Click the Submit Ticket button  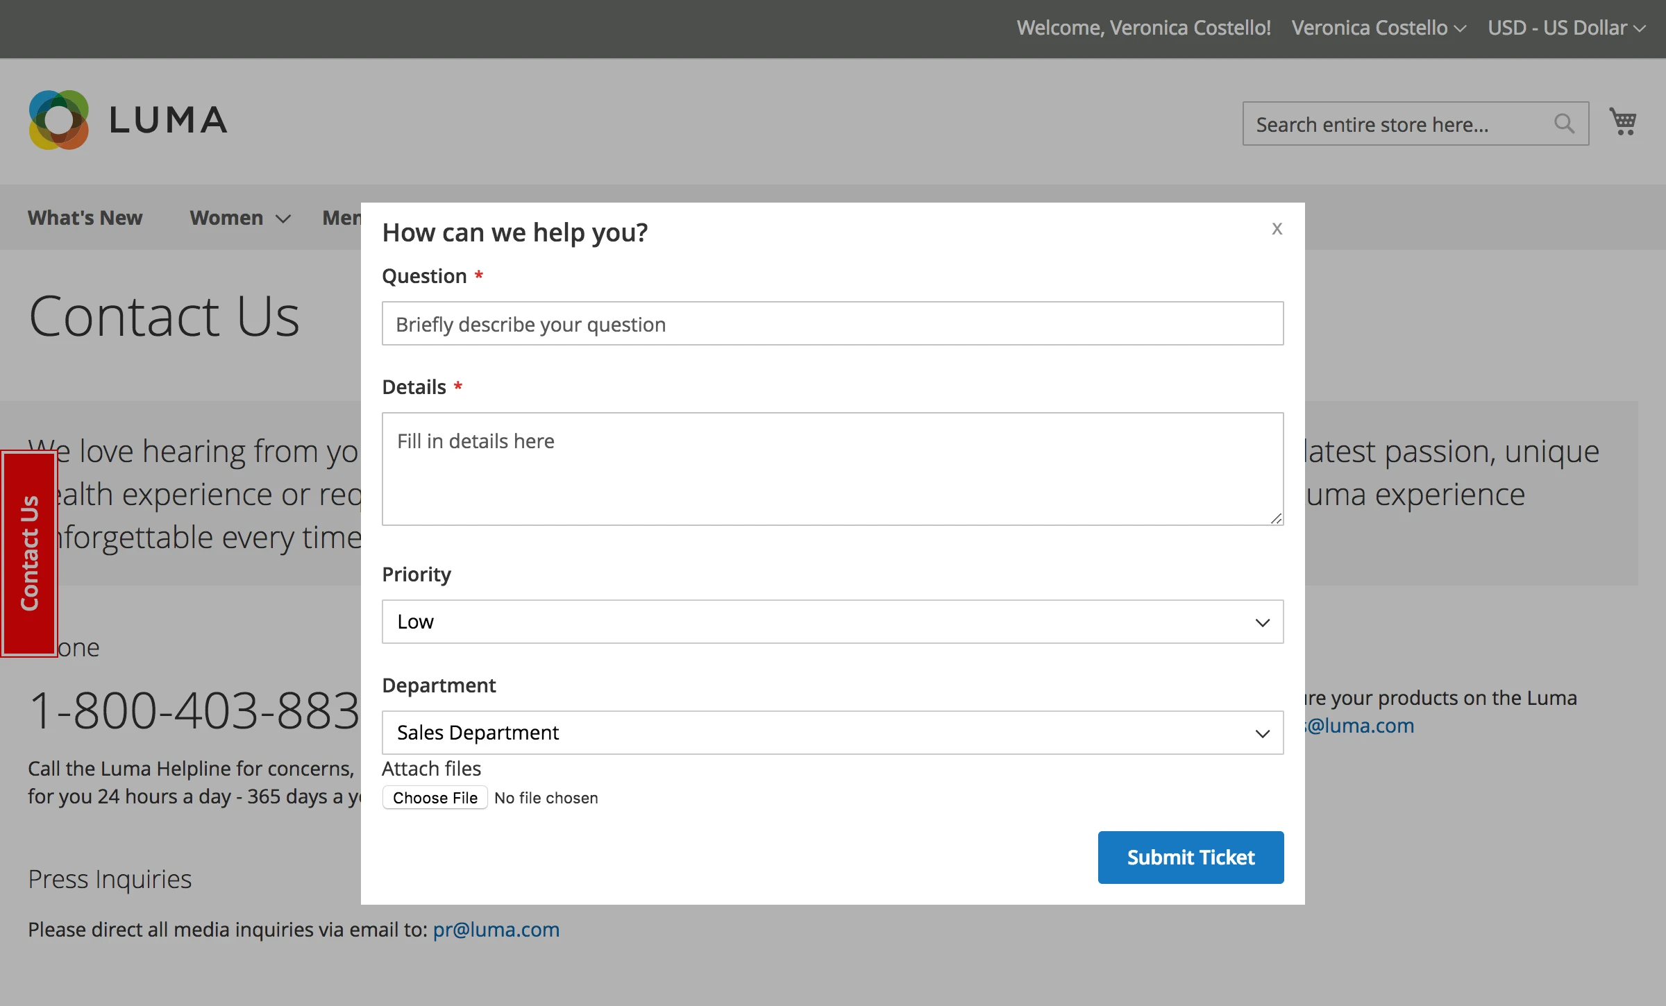coord(1190,858)
